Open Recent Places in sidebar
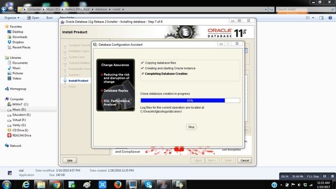 pos(21,47)
